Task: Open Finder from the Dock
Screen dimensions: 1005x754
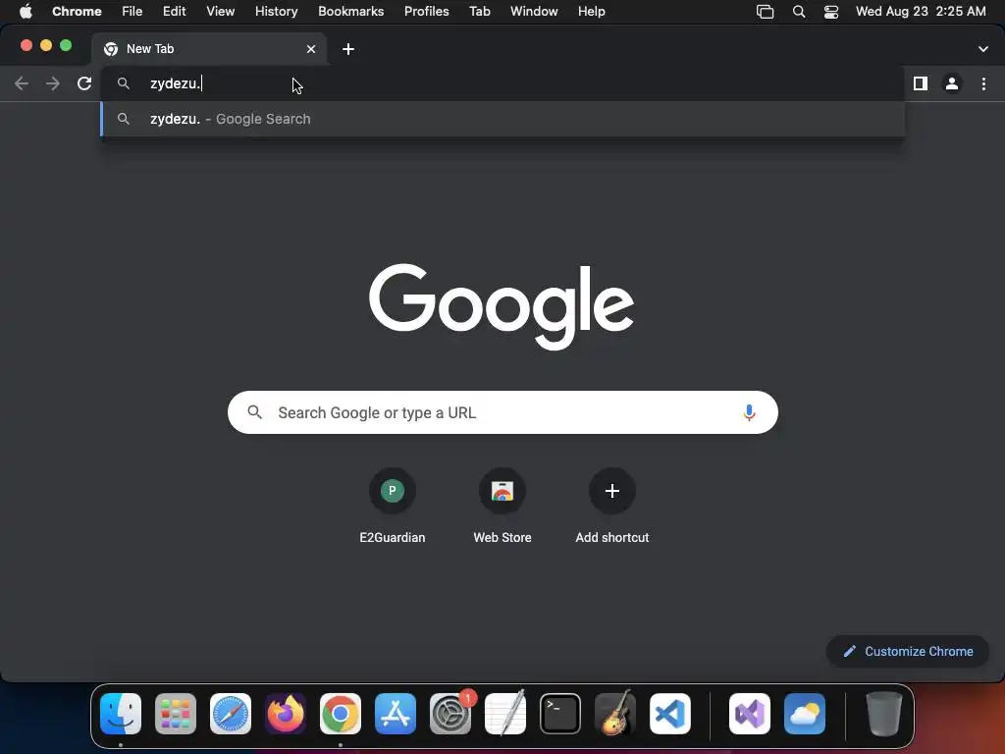Action: pyautogui.click(x=121, y=713)
